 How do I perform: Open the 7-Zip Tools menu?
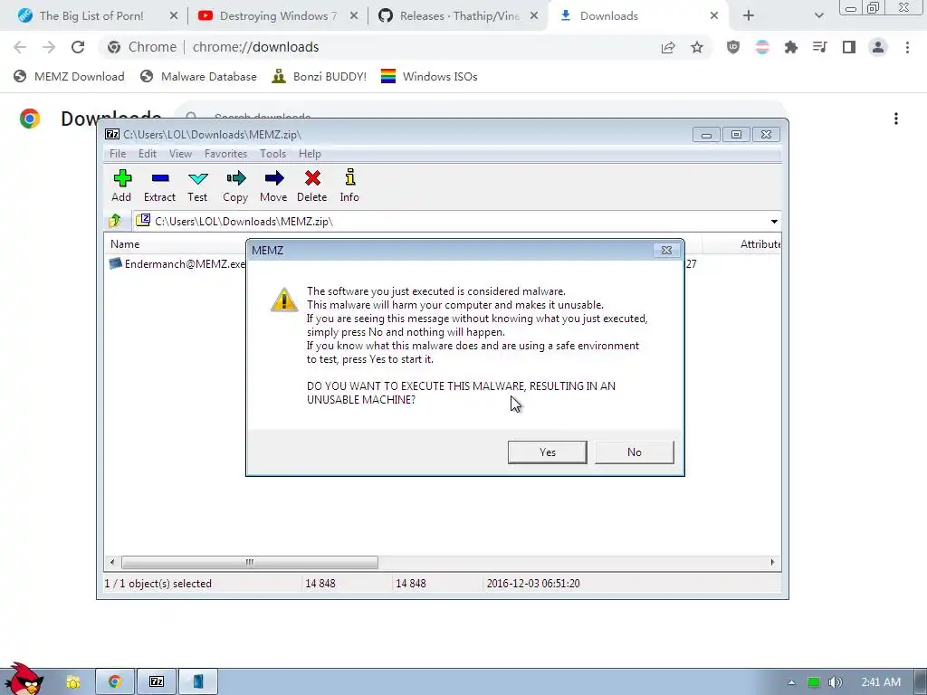pos(272,154)
